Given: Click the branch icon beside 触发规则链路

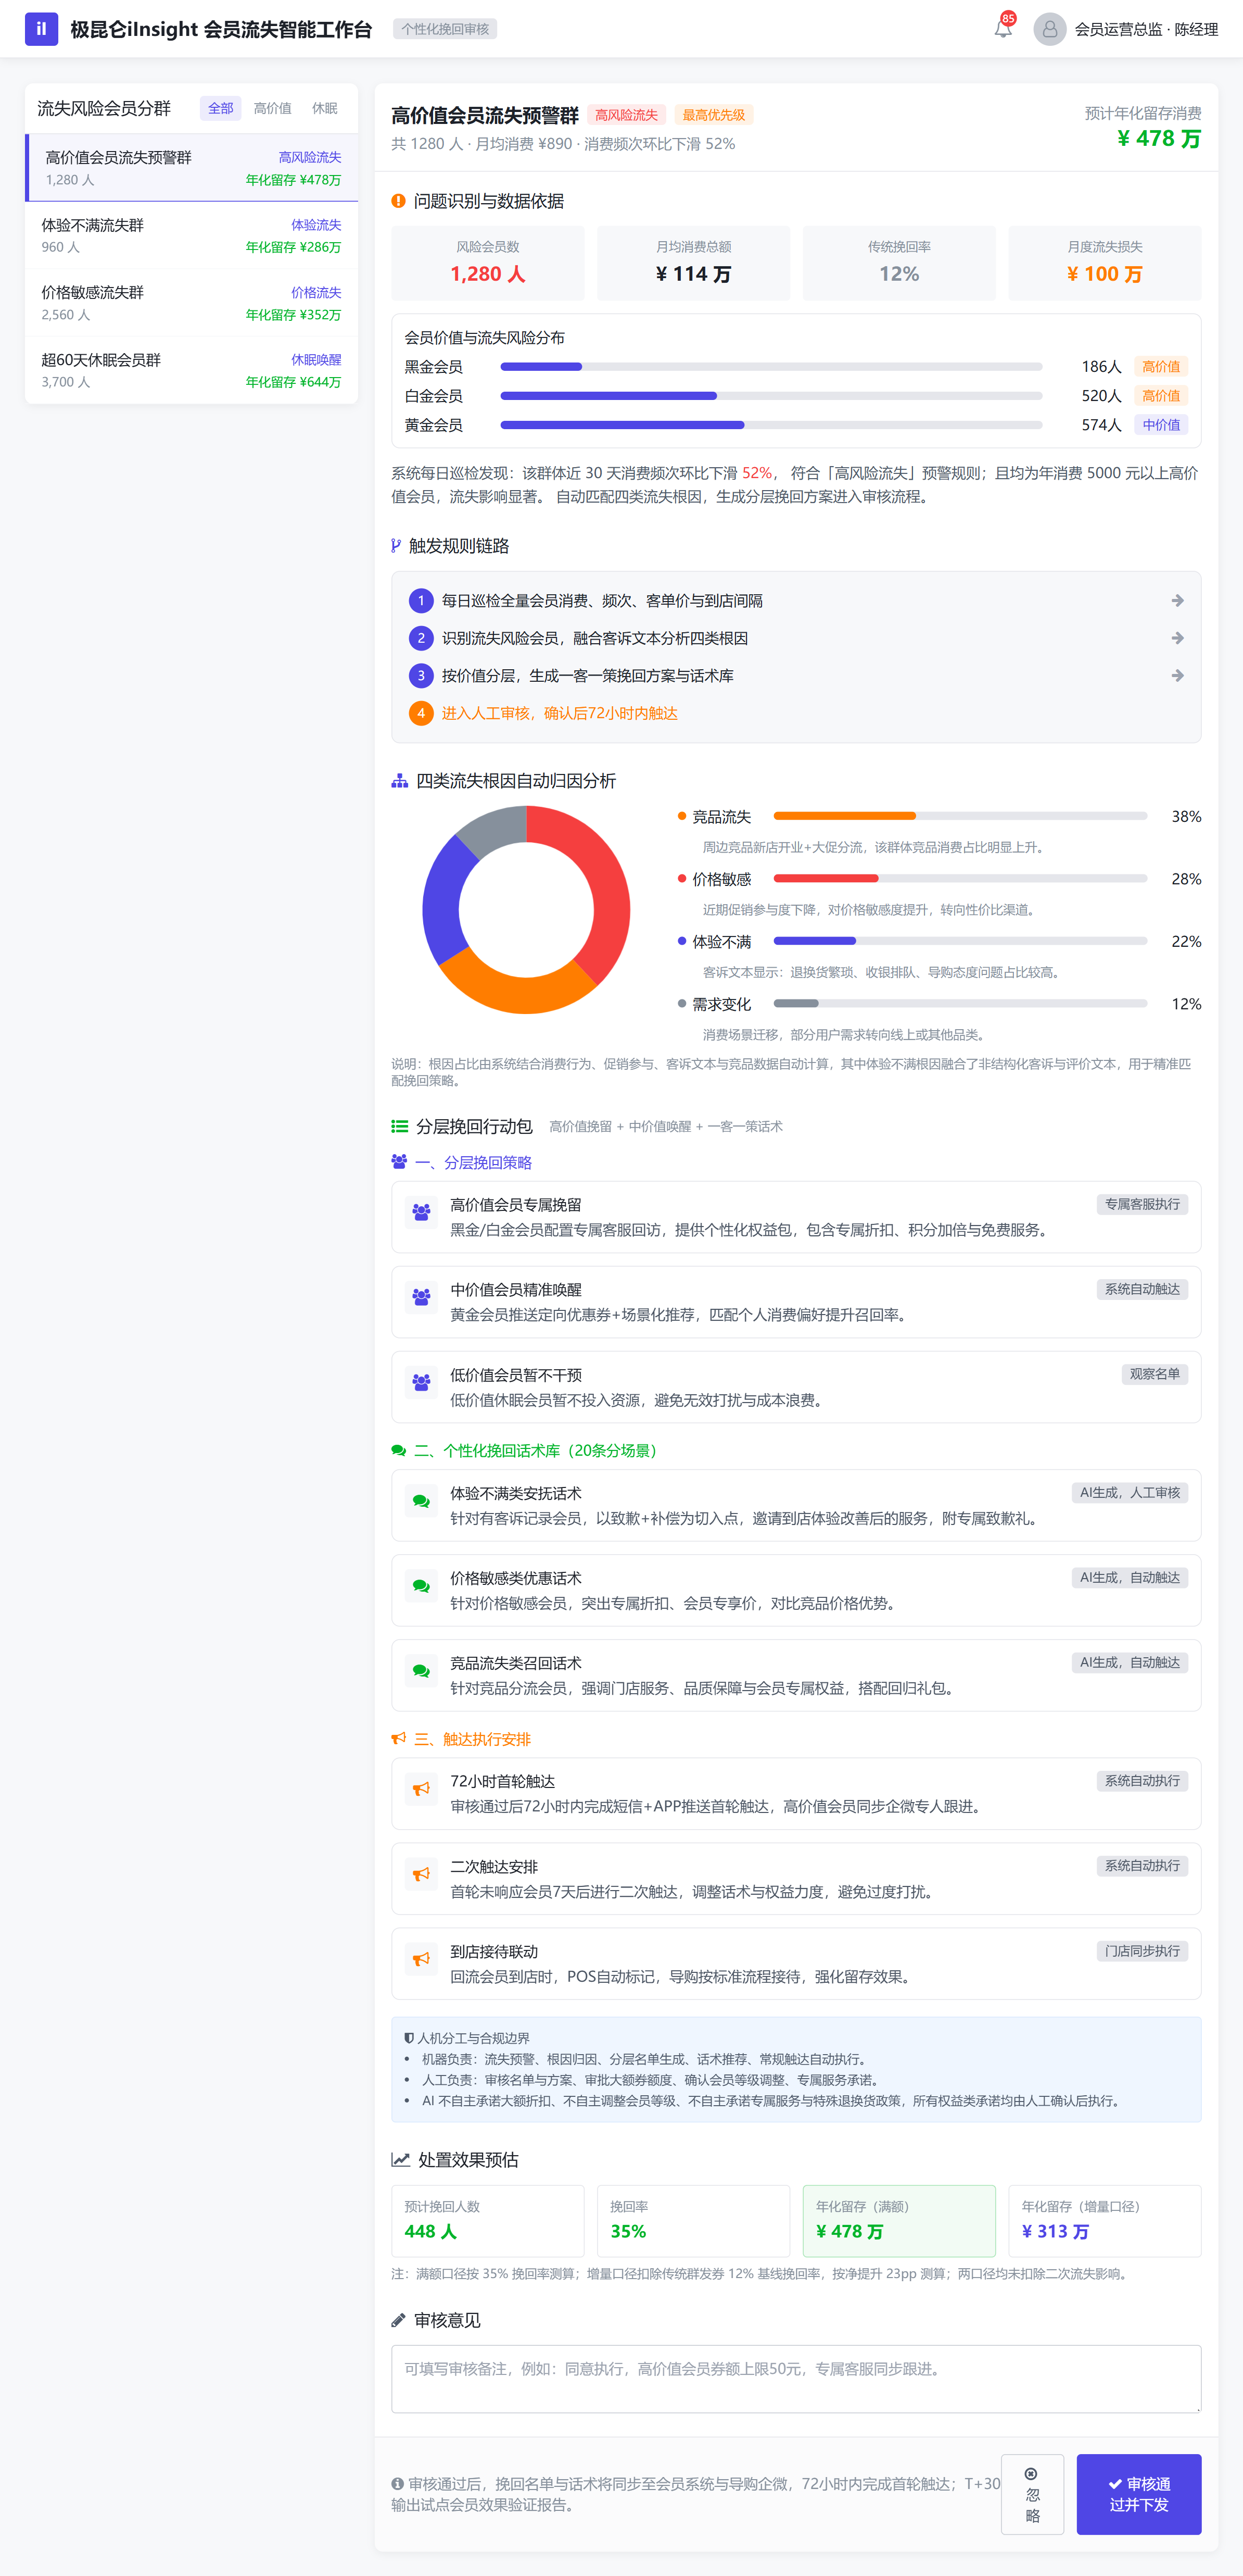Looking at the screenshot, I should point(396,546).
